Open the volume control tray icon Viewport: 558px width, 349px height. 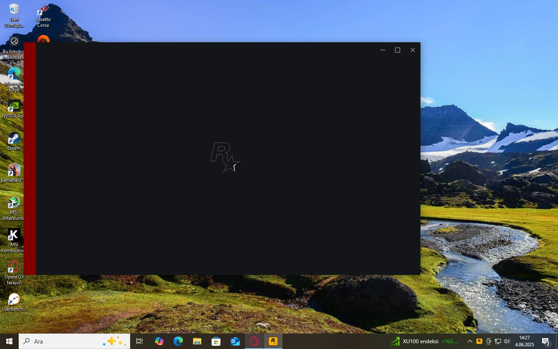click(507, 341)
